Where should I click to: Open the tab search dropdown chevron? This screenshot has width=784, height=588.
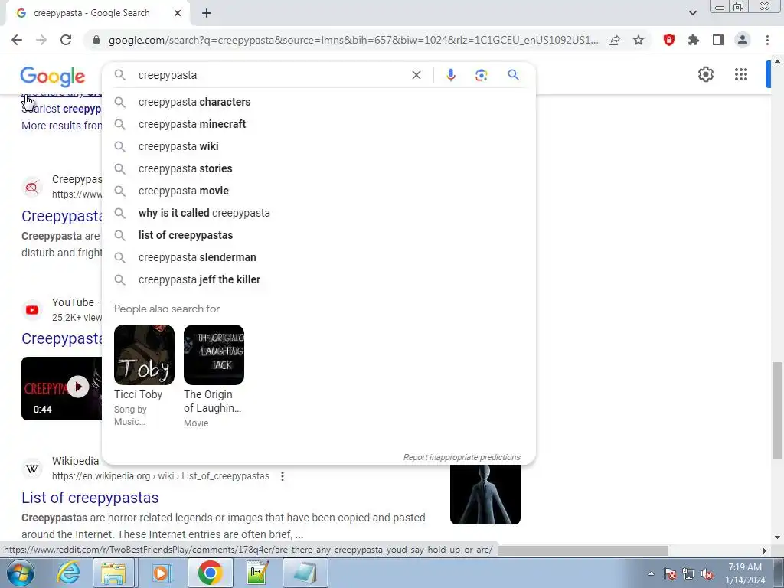pyautogui.click(x=692, y=13)
